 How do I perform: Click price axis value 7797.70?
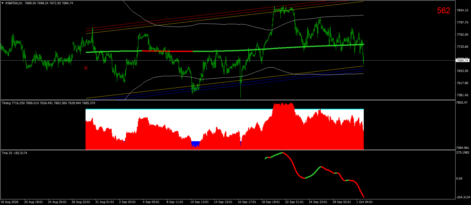click(x=463, y=22)
